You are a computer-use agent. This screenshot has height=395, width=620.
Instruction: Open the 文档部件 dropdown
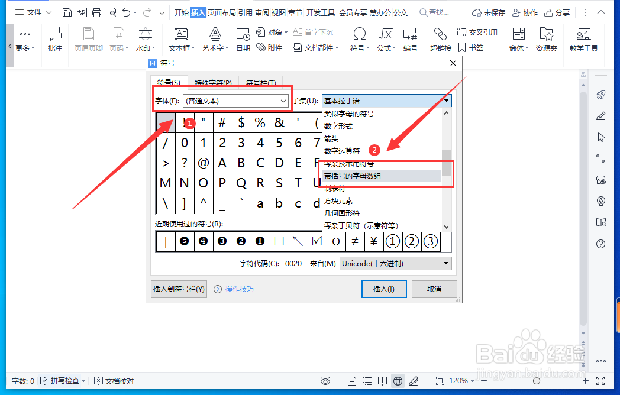pos(315,48)
